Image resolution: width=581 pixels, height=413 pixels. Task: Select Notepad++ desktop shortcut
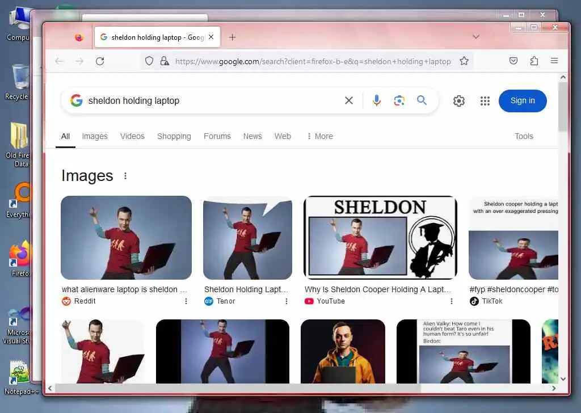(20, 377)
